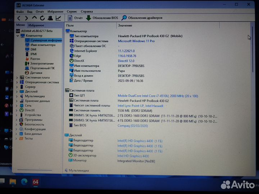Collapse the Компьютер tree node
This screenshot has width=259, height=194.
pos(18,36)
